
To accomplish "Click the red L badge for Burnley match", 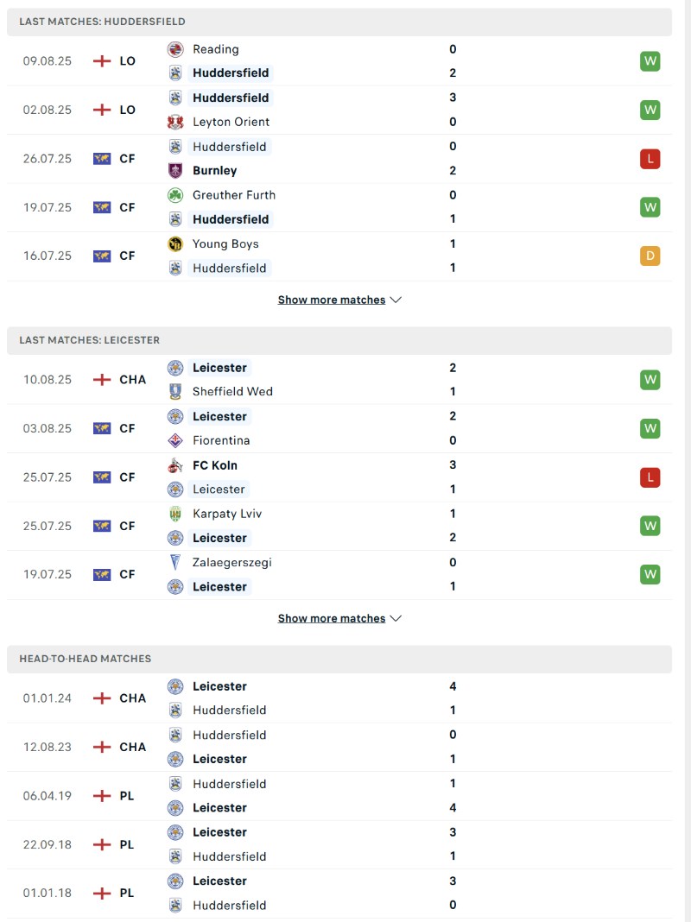I will pyautogui.click(x=650, y=159).
